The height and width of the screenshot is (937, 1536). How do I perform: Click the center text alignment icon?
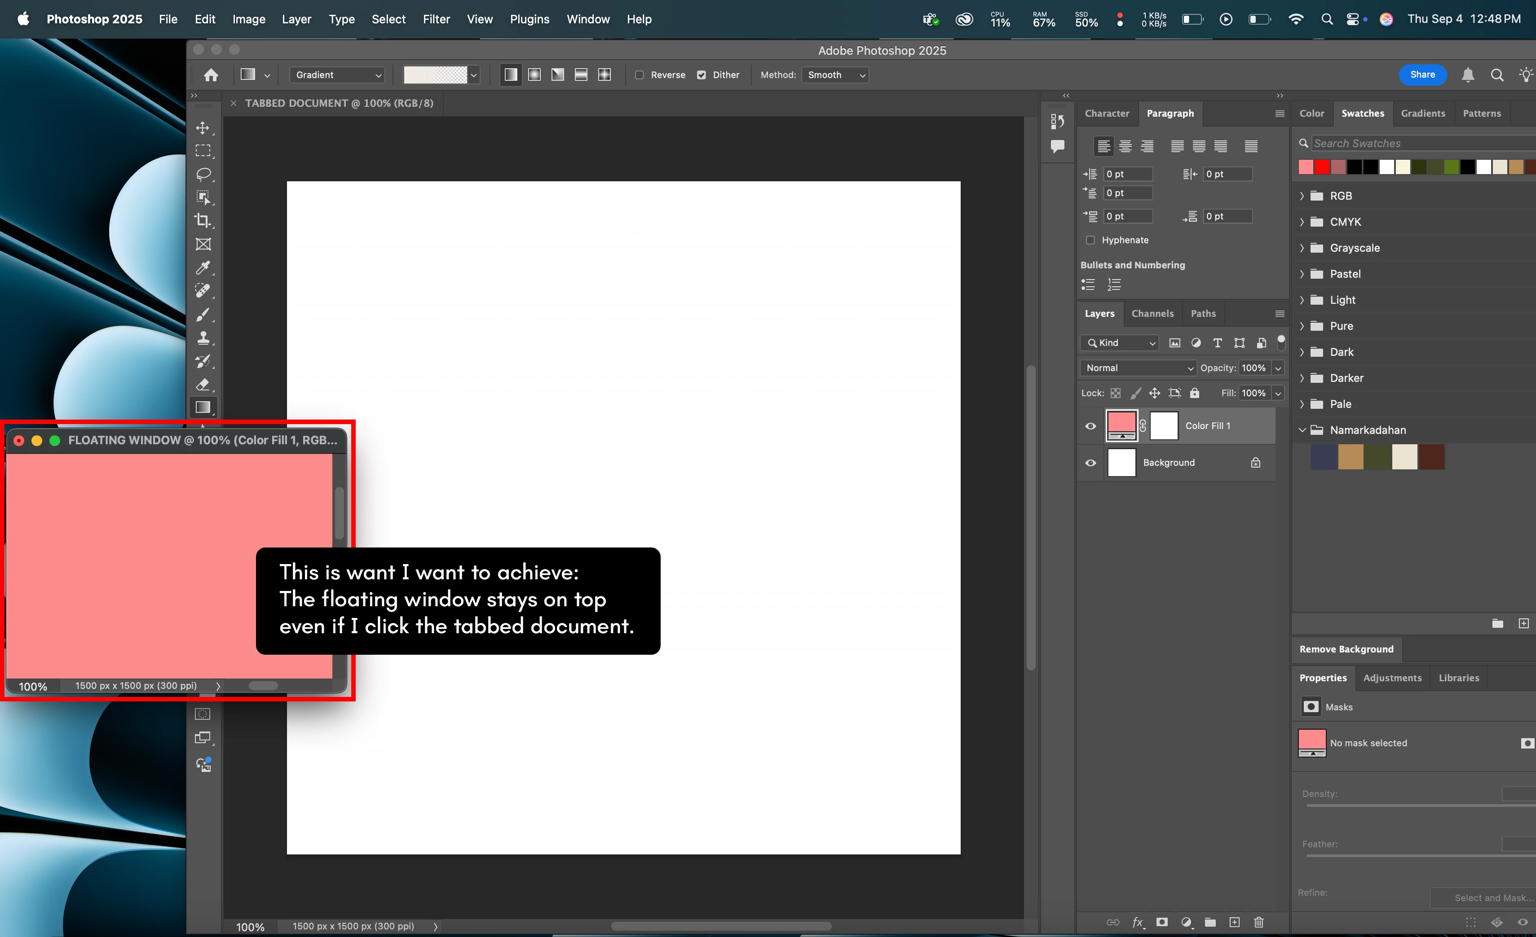click(1125, 146)
